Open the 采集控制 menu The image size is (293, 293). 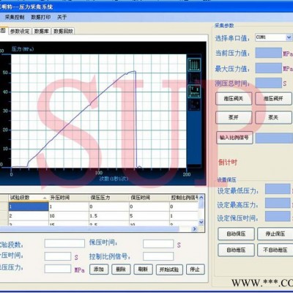click(x=15, y=18)
